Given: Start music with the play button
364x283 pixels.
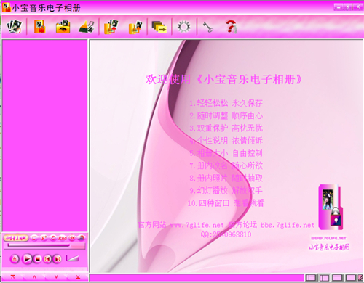Looking at the screenshot, I should pyautogui.click(x=27, y=259).
